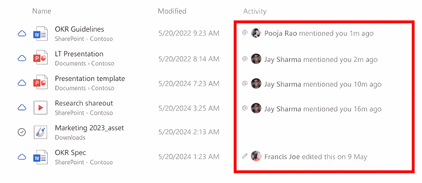Click Pooja Rao's avatar picture

click(256, 33)
